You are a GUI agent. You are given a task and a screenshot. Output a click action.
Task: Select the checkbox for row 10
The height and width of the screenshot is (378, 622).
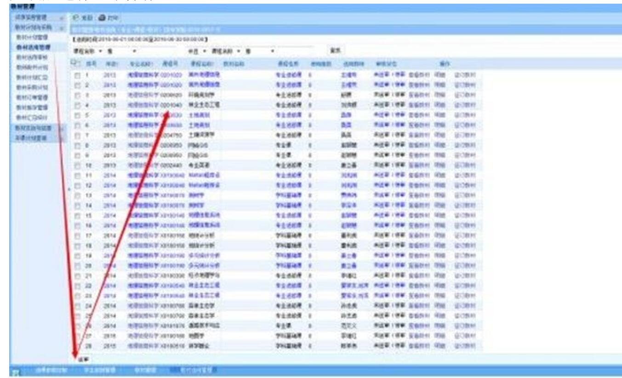point(78,165)
